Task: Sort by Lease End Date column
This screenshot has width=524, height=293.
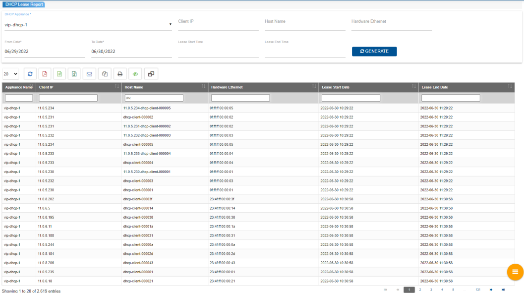Action: click(x=466, y=87)
